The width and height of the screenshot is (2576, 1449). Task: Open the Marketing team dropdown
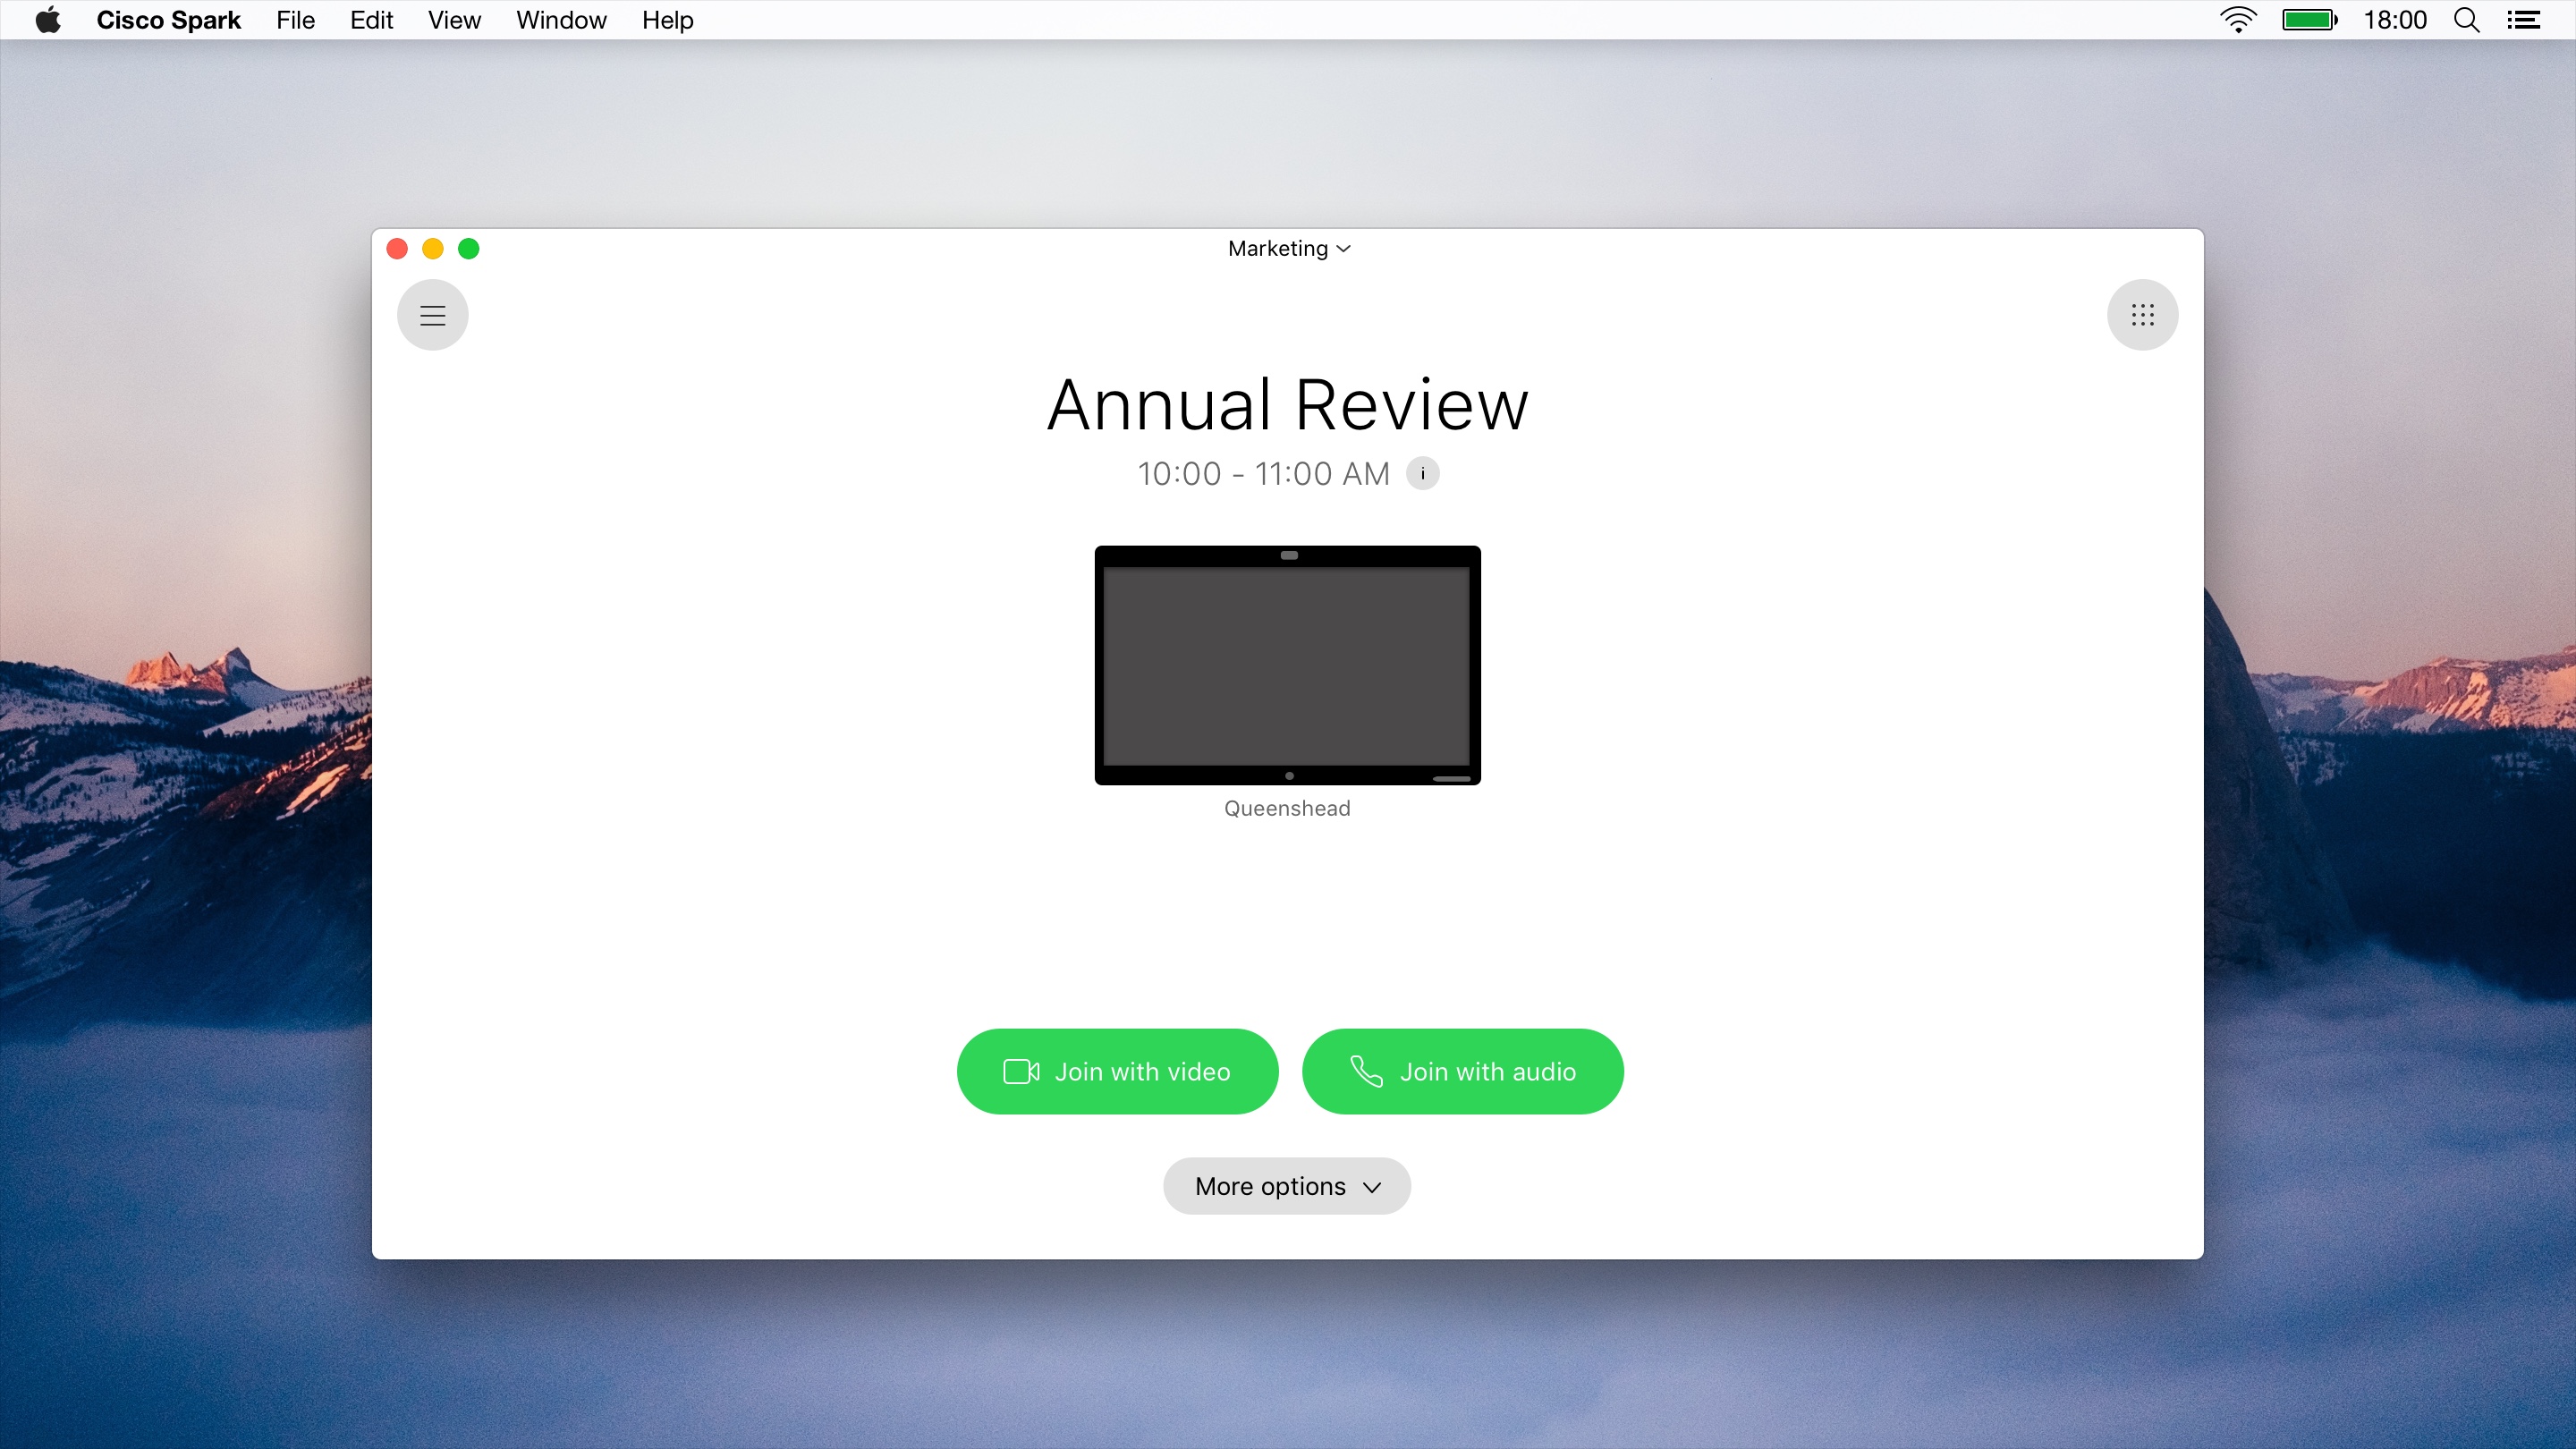tap(1288, 248)
